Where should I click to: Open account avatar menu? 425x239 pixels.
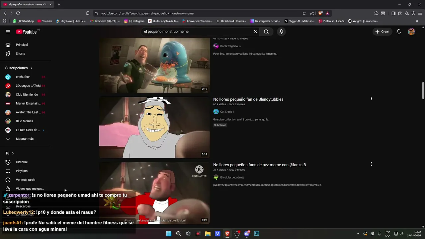click(x=411, y=32)
